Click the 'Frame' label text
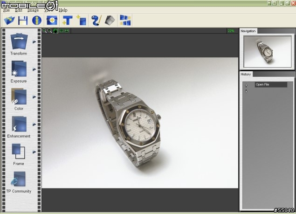 pyautogui.click(x=19, y=164)
